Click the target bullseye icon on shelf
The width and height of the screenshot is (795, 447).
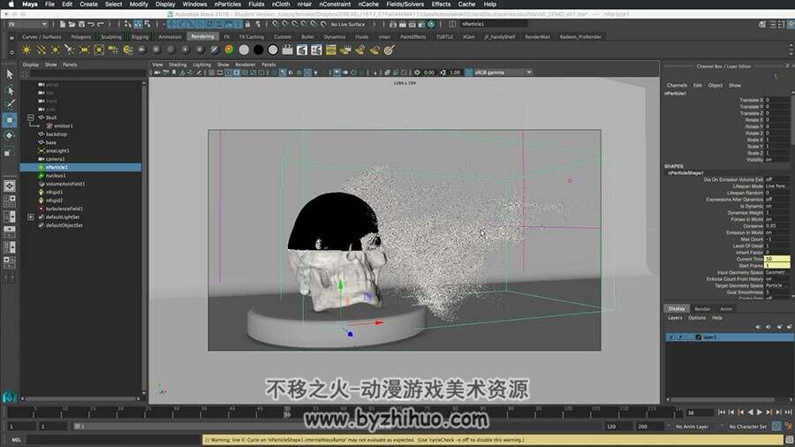[389, 49]
